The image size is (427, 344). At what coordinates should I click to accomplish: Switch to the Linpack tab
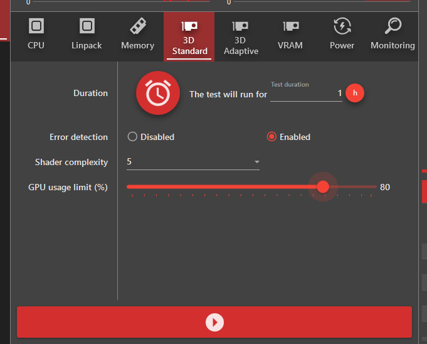87,36
